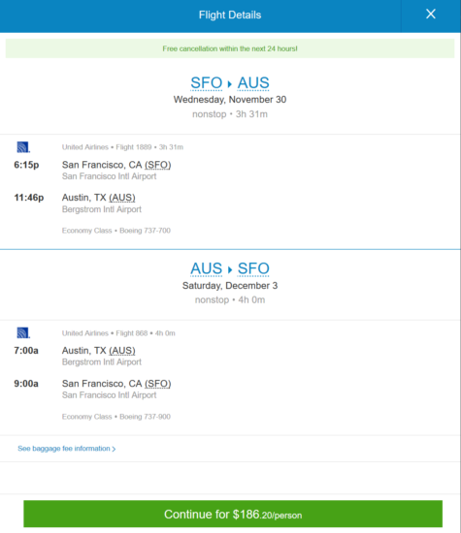Click (SFO) code in the 6:15p departure row
The image size is (461, 533).
[x=157, y=165]
